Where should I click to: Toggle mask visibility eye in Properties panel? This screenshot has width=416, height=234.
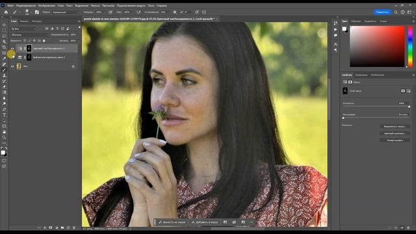(x=402, y=227)
